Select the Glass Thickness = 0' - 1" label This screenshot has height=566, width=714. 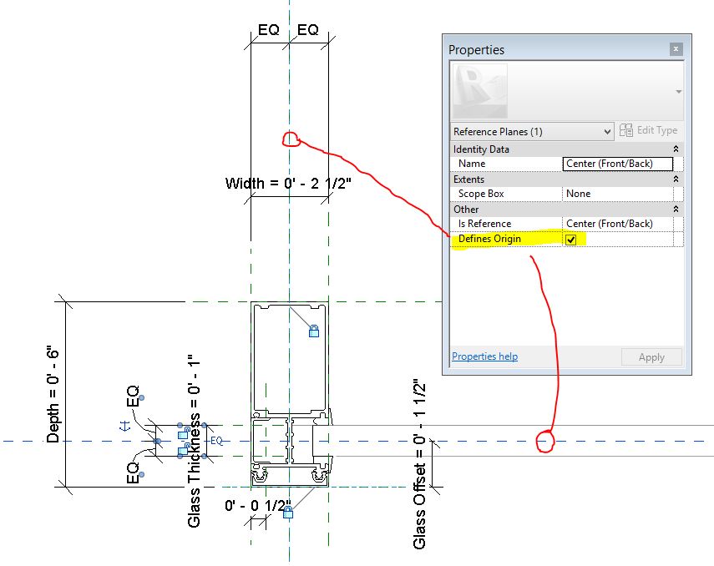pos(194,442)
